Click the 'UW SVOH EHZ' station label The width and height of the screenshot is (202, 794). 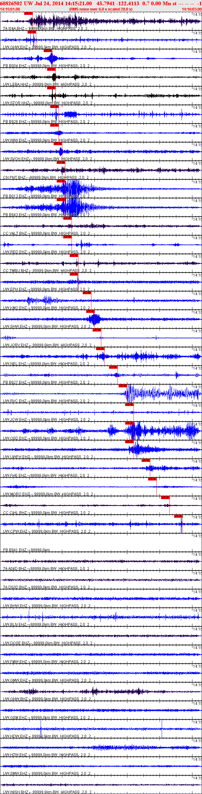tap(16, 159)
